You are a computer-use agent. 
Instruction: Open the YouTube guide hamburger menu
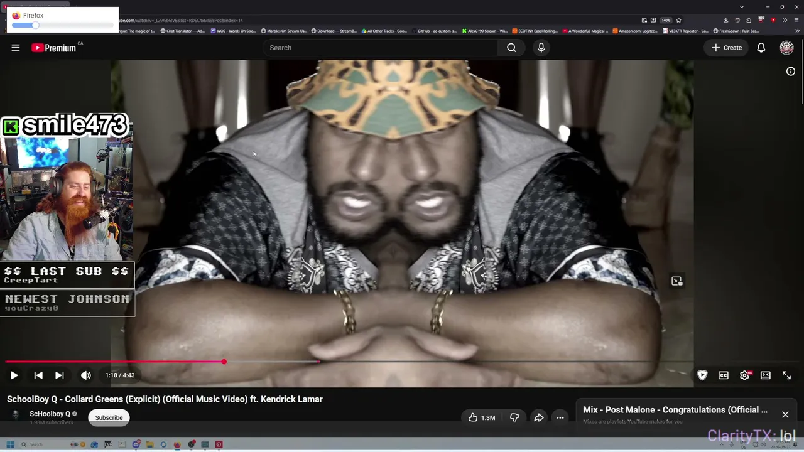tap(16, 48)
